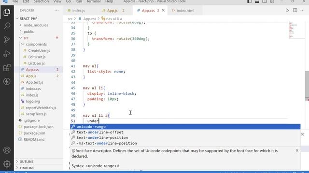The width and height of the screenshot is (309, 173).
Task: Click the src breadcrumb segment
Action: tap(70, 19)
